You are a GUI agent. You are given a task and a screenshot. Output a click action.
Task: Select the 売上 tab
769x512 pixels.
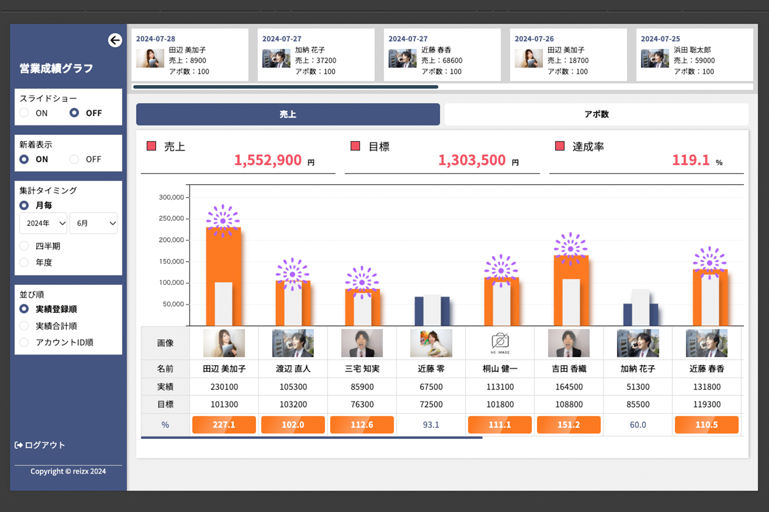click(288, 114)
